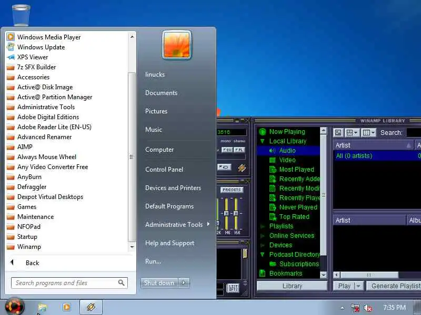Screen dimensions: 421x315
Task: Open the column view dropdown in Library
Action: [368, 133]
